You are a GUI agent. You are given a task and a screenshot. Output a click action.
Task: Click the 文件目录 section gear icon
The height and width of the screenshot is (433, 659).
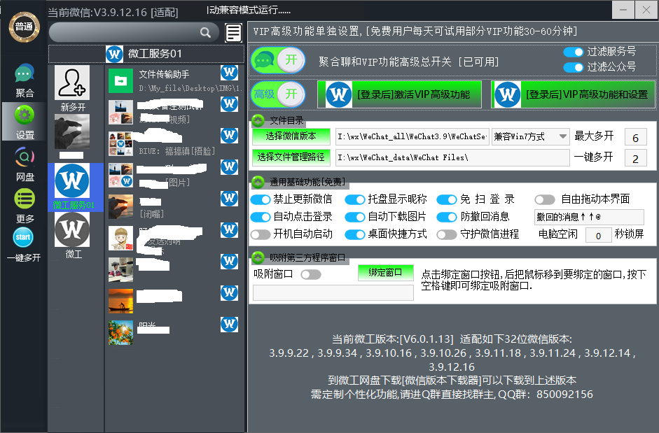pos(258,121)
